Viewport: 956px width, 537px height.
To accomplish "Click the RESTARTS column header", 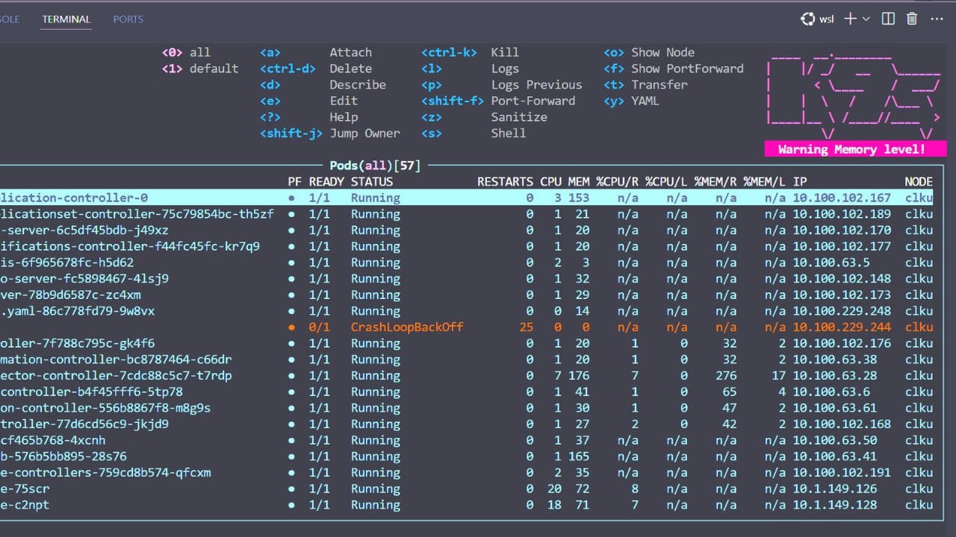I will 505,181.
